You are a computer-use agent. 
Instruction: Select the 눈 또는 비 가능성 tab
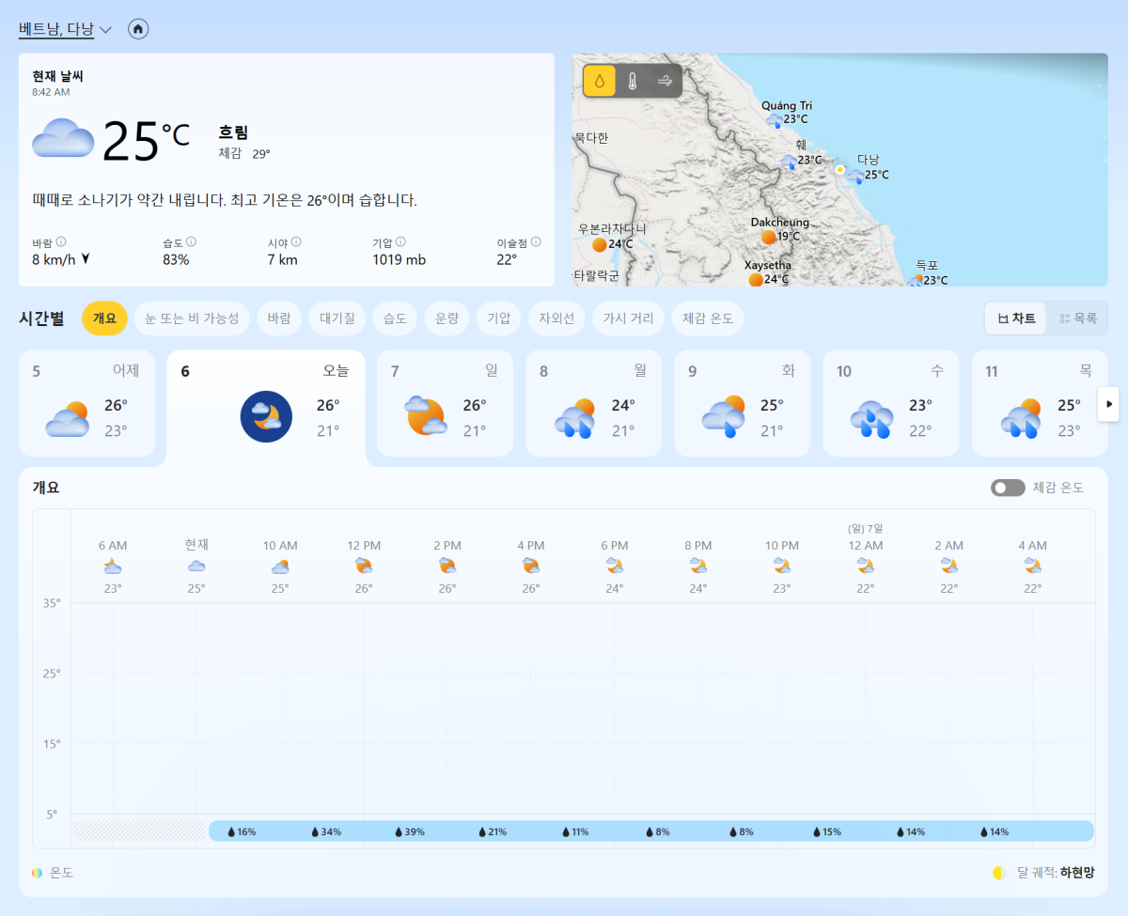point(192,318)
